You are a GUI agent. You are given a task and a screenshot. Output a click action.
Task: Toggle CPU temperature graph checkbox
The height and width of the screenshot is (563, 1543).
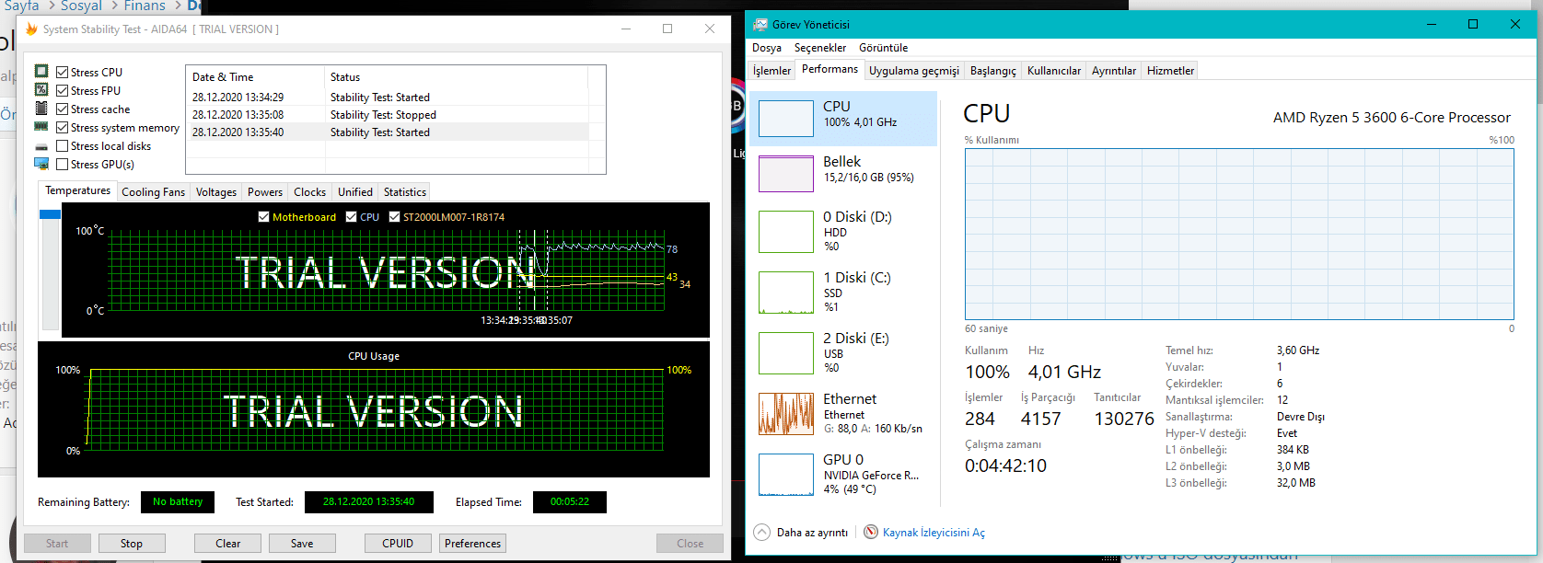click(351, 217)
